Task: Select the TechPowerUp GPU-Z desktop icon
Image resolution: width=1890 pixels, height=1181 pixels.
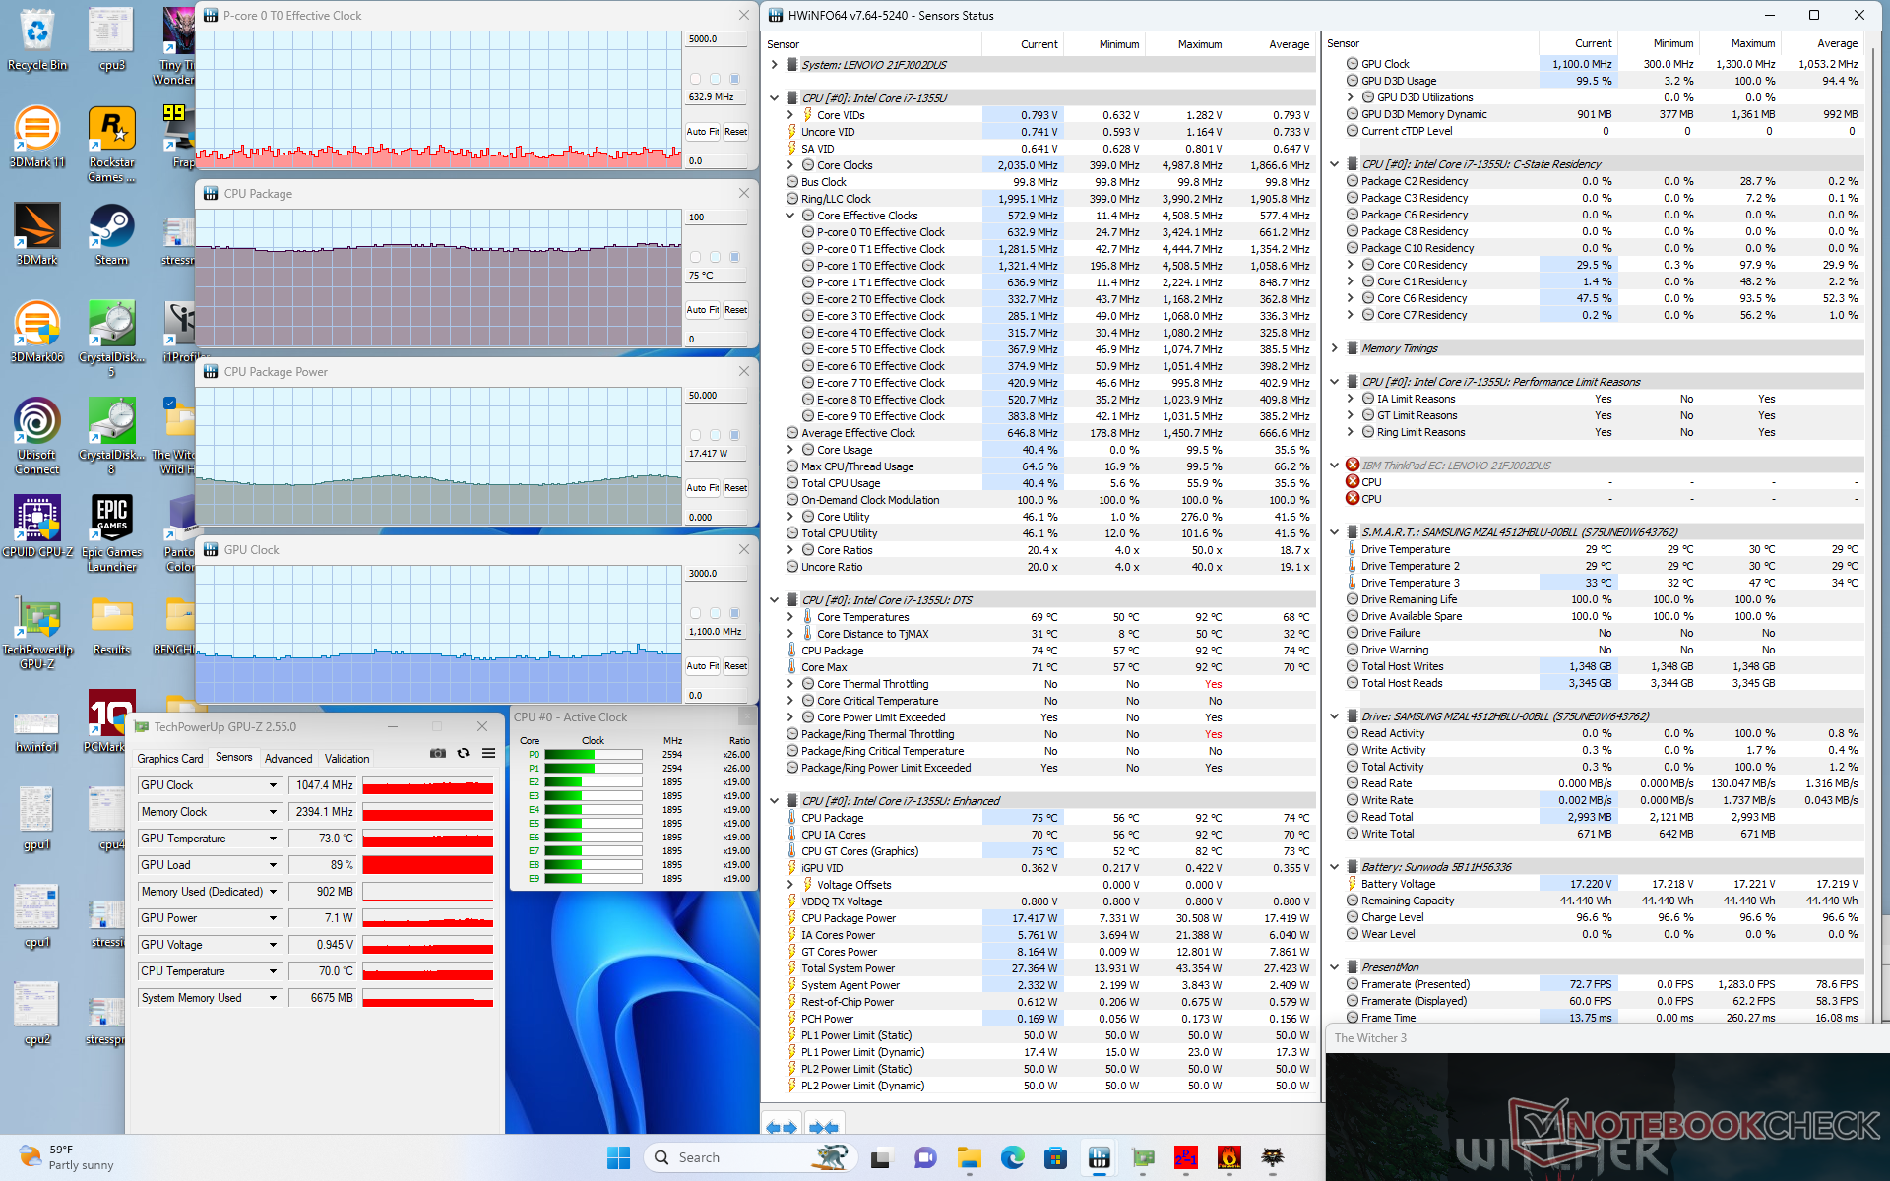Action: pos(37,631)
